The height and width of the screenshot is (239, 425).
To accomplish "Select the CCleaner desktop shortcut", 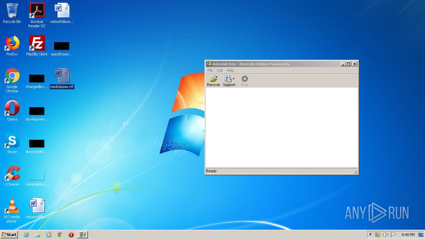I will coord(12,176).
